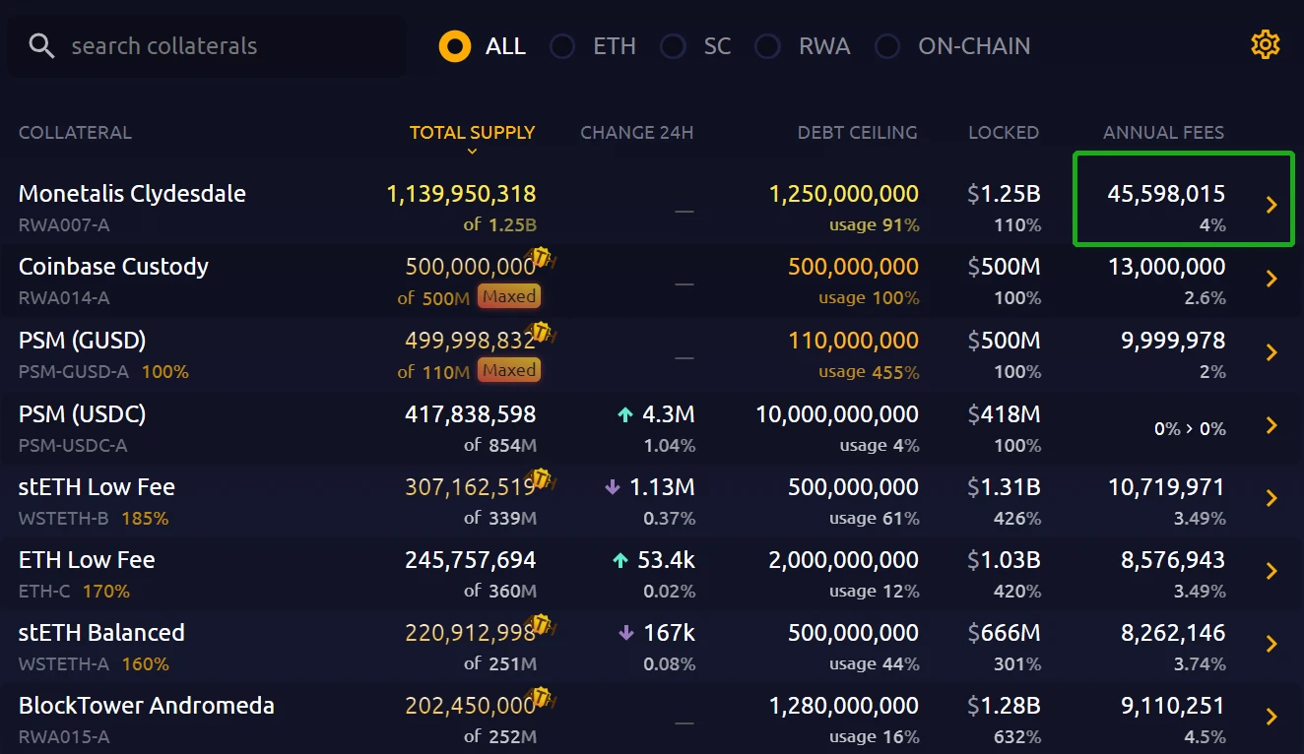
Task: Expand the ETH Low Fee row chevron
Action: point(1271,571)
